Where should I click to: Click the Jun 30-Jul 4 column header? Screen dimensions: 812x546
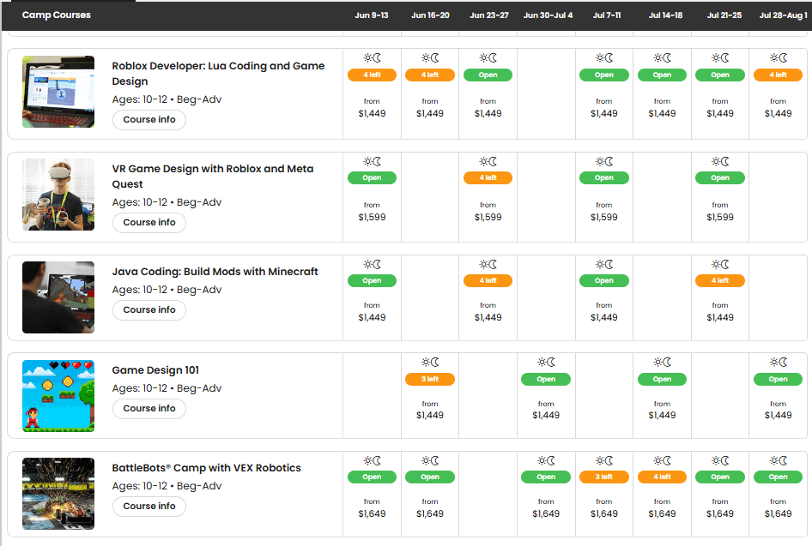tap(548, 15)
